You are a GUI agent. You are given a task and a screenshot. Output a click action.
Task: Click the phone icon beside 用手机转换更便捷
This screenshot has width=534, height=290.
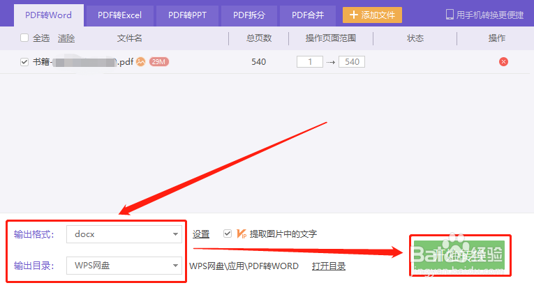point(450,15)
